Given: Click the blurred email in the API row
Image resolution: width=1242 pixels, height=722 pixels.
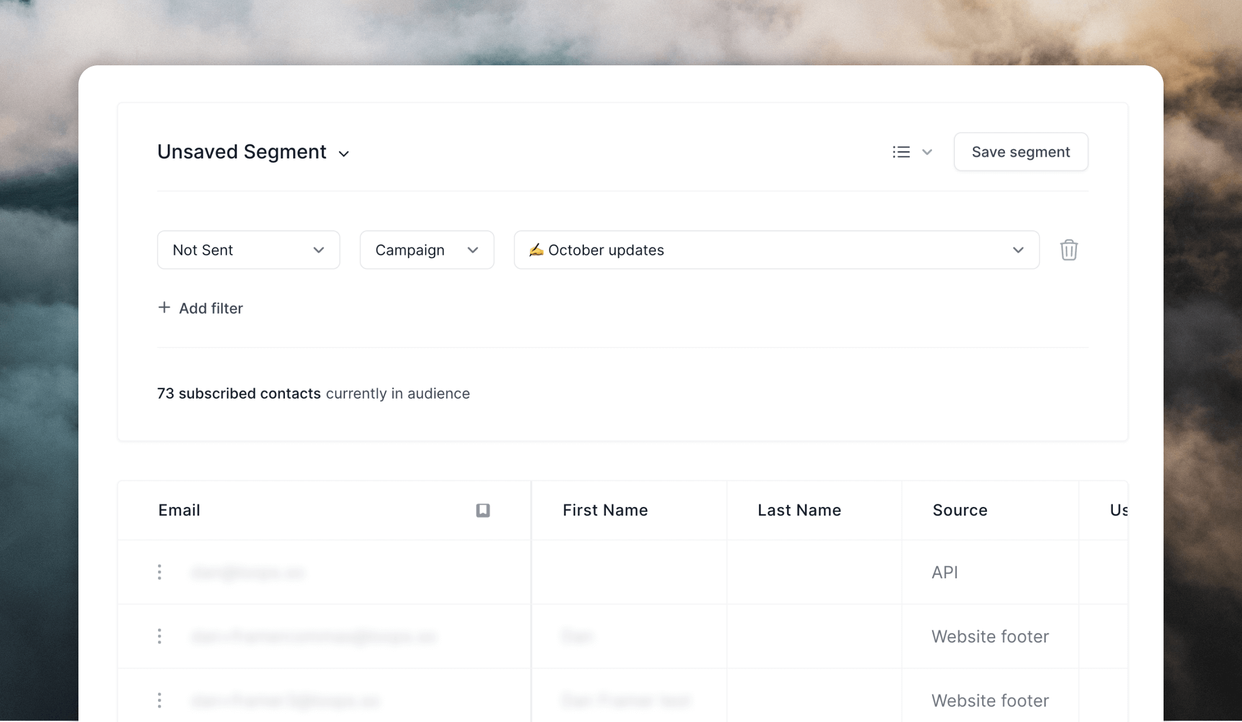Looking at the screenshot, I should [x=247, y=572].
